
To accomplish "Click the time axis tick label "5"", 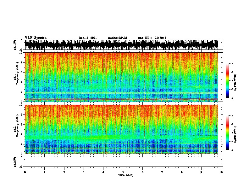I will point(123,172).
